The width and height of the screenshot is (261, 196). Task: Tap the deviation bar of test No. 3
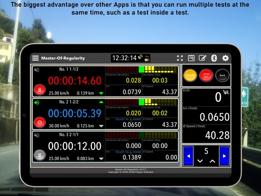142,135
